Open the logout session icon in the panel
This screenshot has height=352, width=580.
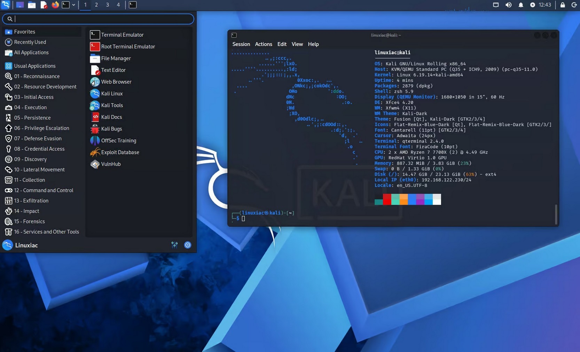click(x=574, y=5)
